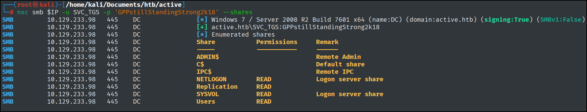Screen dimensions: 587x112
Task: Click the Share column header
Action: pyautogui.click(x=206, y=42)
